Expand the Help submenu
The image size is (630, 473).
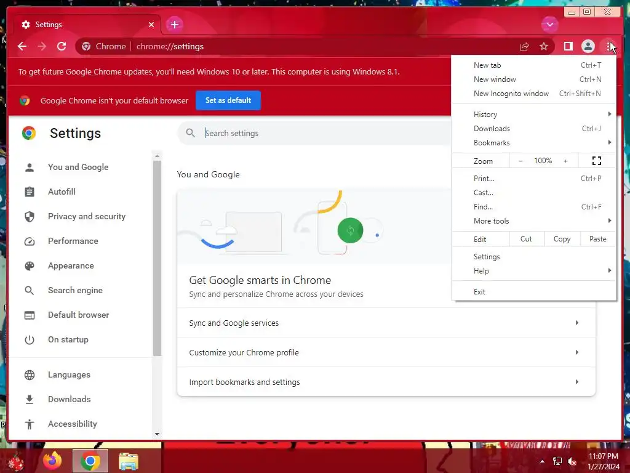pyautogui.click(x=533, y=271)
